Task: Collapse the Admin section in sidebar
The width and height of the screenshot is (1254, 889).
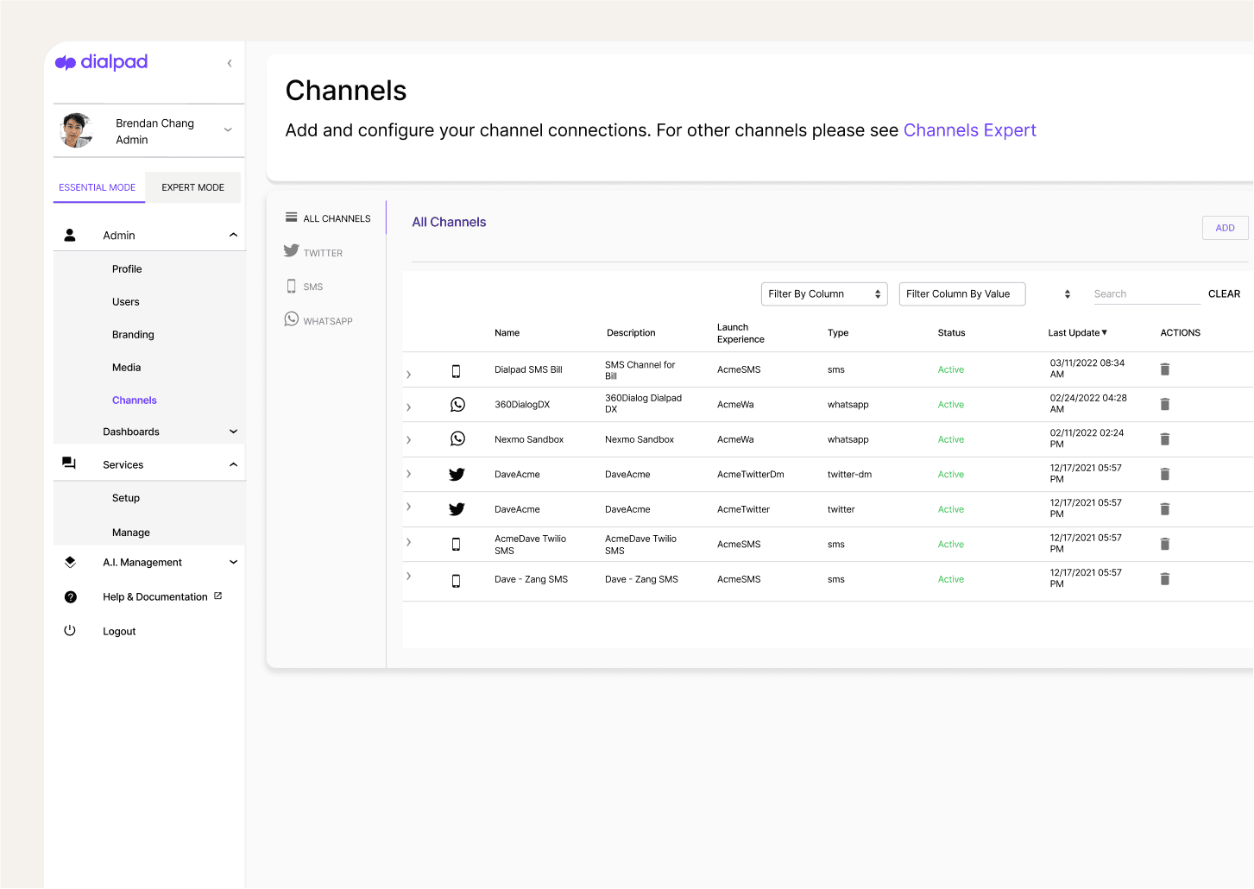Action: tap(232, 234)
